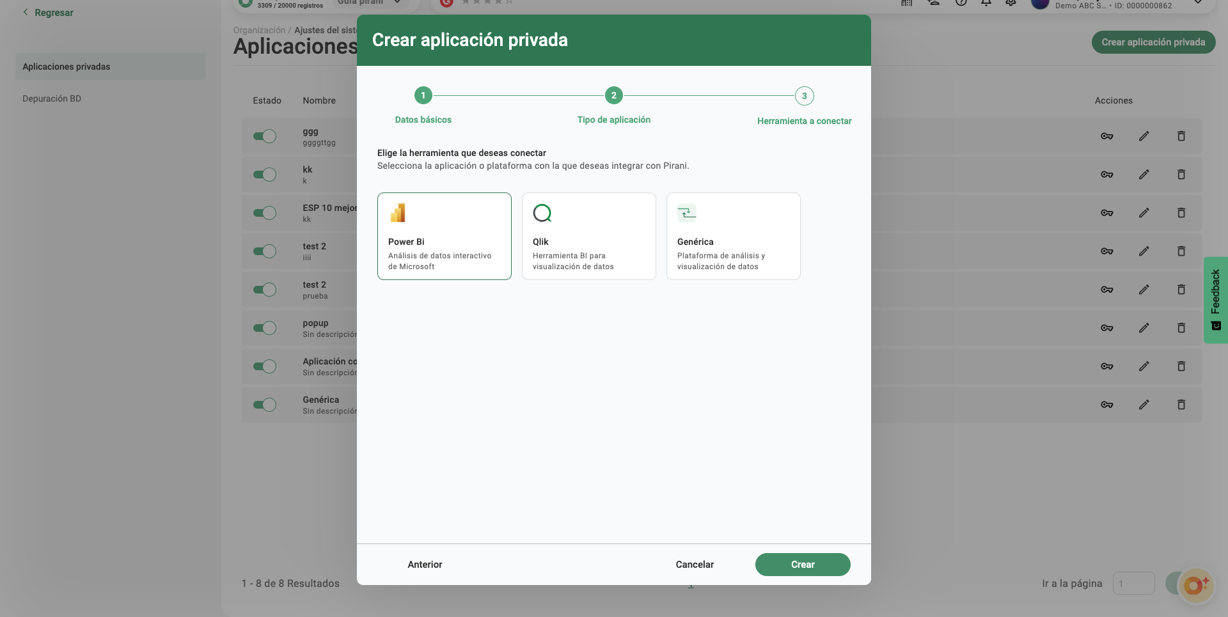Screen dimensions: 1228x617
Task: Open the key icon for ggg row
Action: point(1106,136)
